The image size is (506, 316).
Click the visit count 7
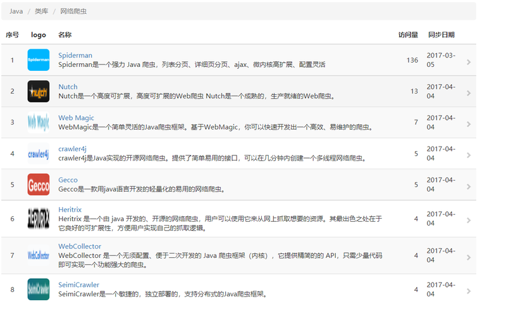click(x=416, y=122)
